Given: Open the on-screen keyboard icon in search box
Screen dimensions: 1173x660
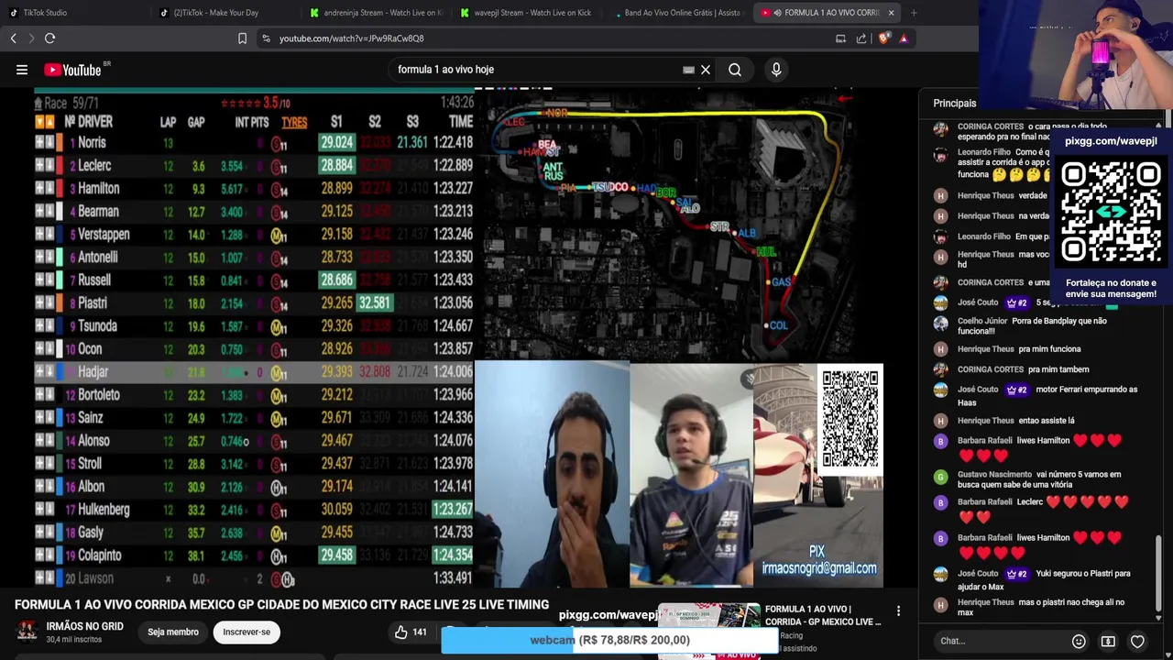Looking at the screenshot, I should point(688,70).
